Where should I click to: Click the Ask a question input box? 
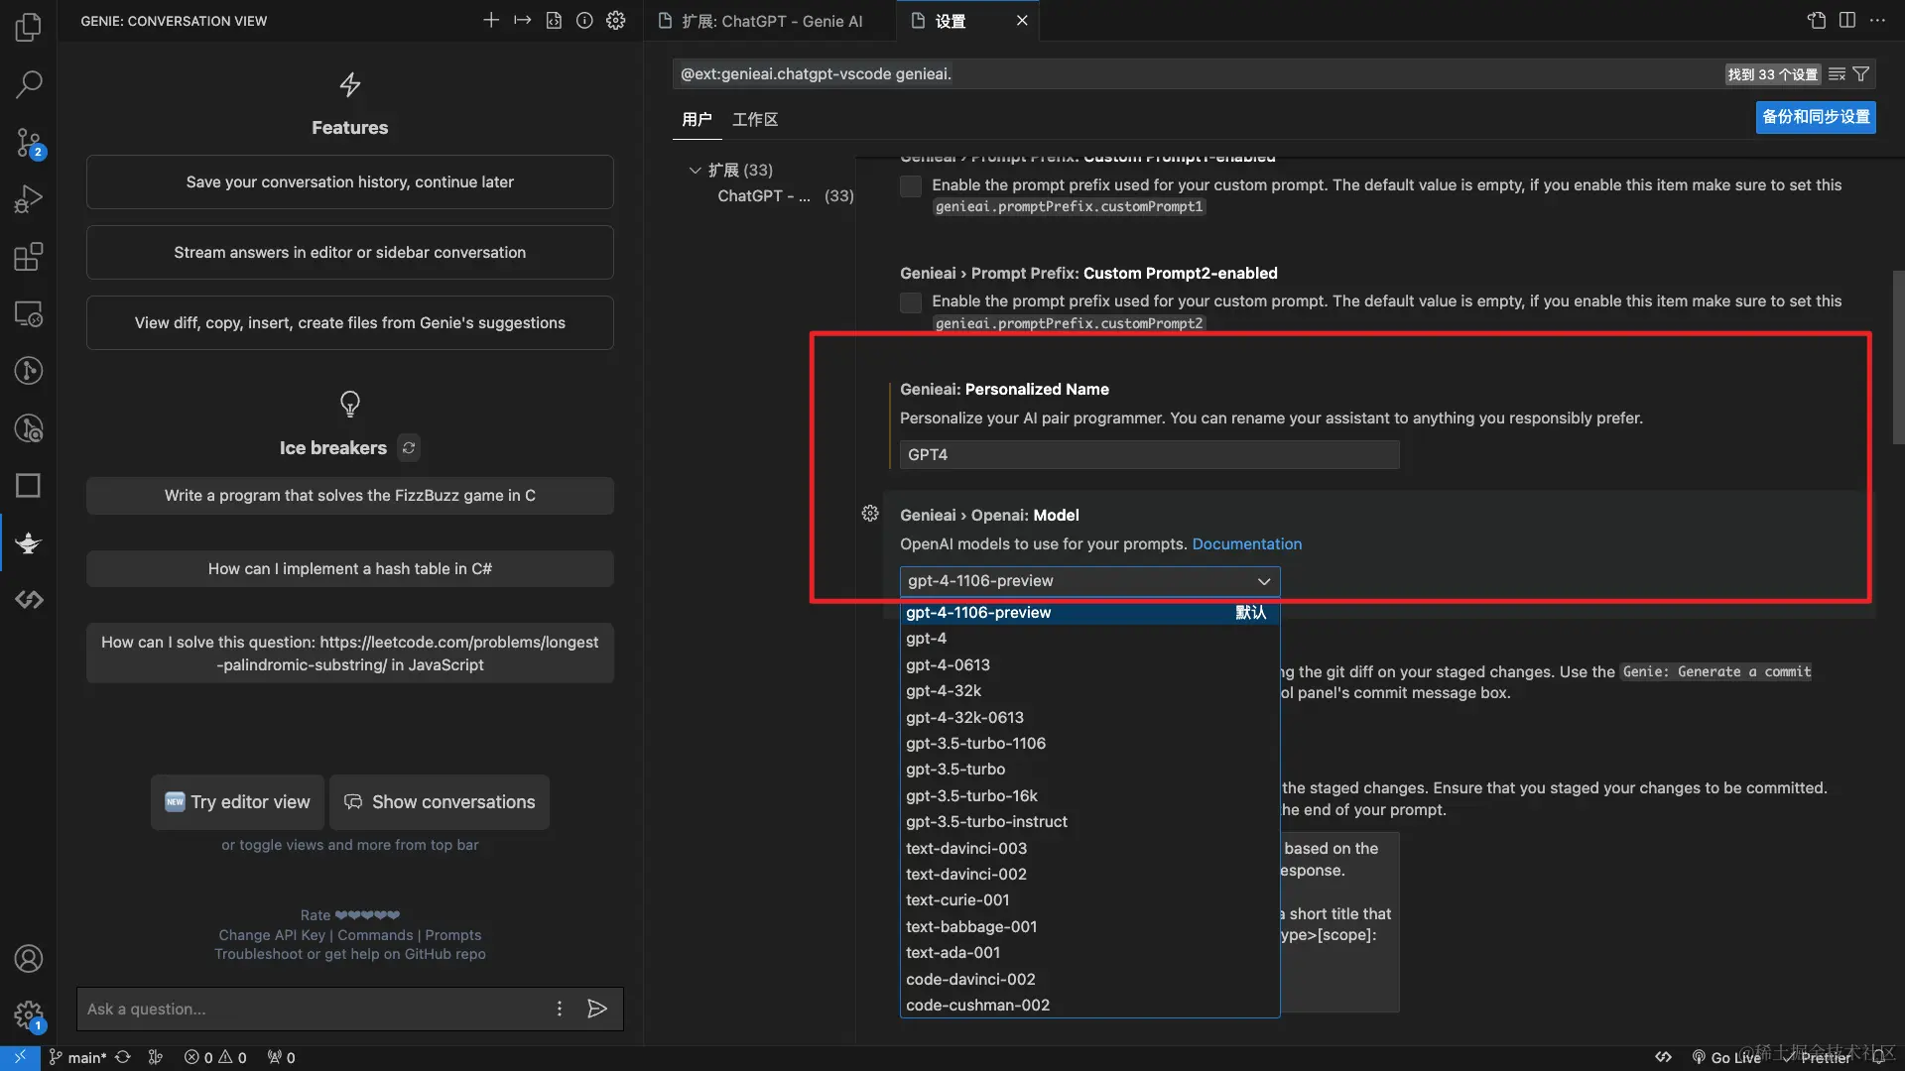[x=317, y=1009]
